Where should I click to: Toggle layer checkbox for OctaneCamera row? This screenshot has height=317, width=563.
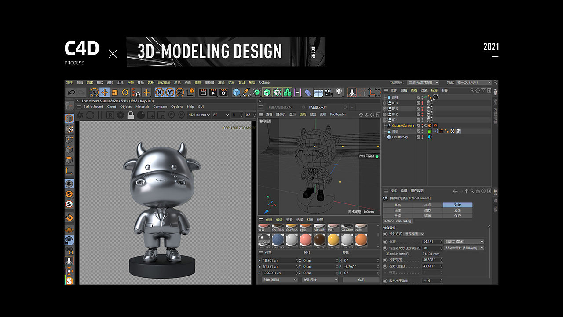point(418,125)
